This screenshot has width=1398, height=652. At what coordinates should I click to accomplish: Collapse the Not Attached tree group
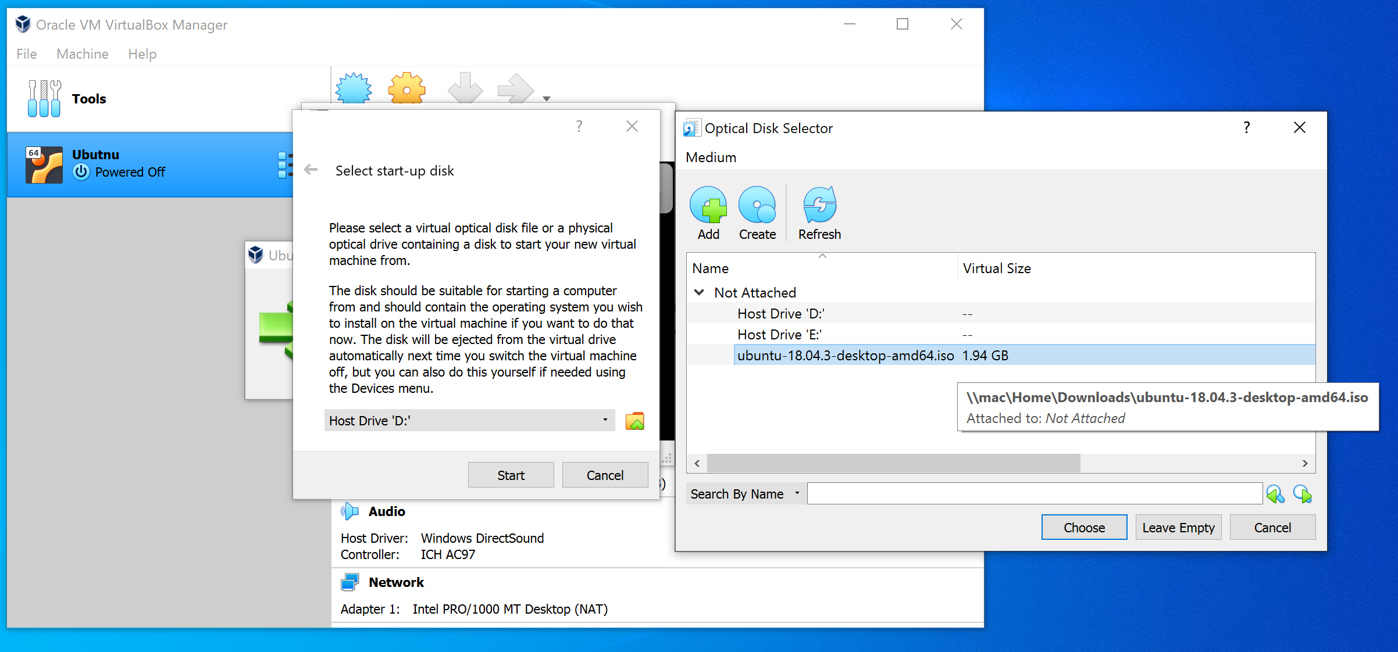tap(700, 292)
